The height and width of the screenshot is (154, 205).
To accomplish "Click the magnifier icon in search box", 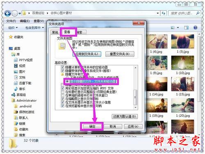I will click(198, 13).
